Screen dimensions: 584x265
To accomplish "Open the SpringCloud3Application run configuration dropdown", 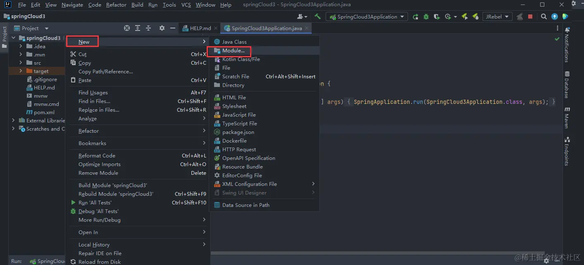I will click(x=367, y=16).
